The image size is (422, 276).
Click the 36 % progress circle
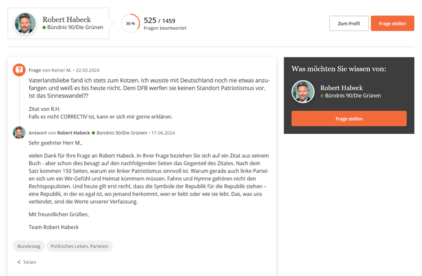point(131,23)
